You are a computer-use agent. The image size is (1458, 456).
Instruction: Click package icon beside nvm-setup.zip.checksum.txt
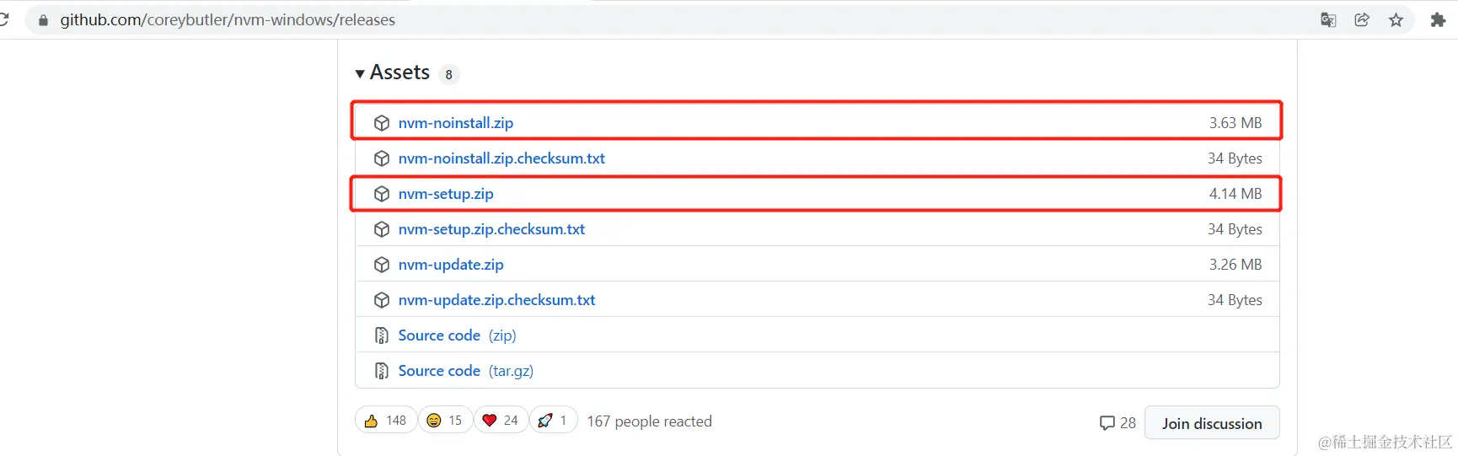tap(382, 229)
